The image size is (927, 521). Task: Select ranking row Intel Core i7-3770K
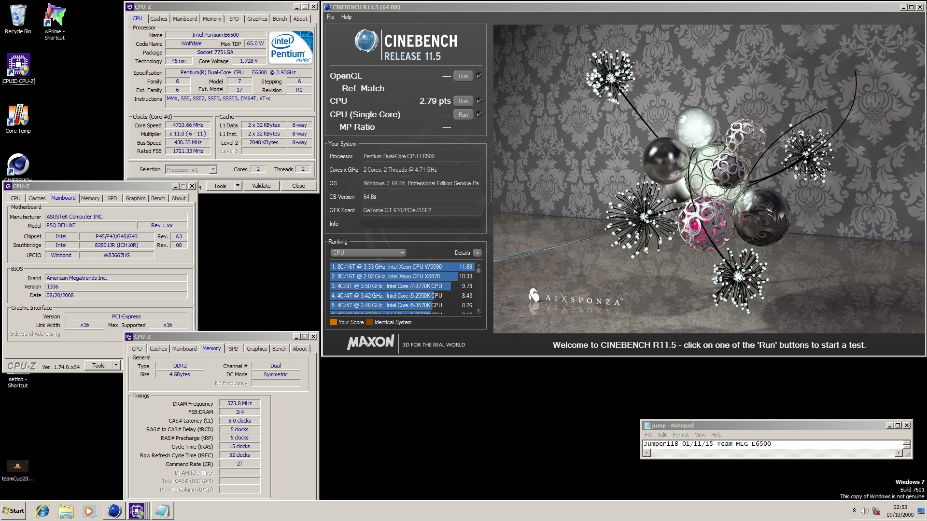click(402, 286)
